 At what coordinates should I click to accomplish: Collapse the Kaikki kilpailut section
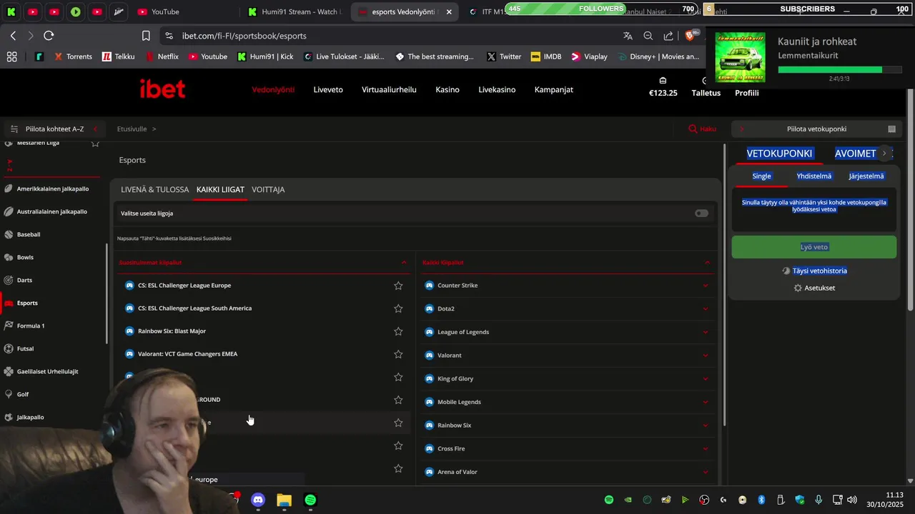point(707,263)
